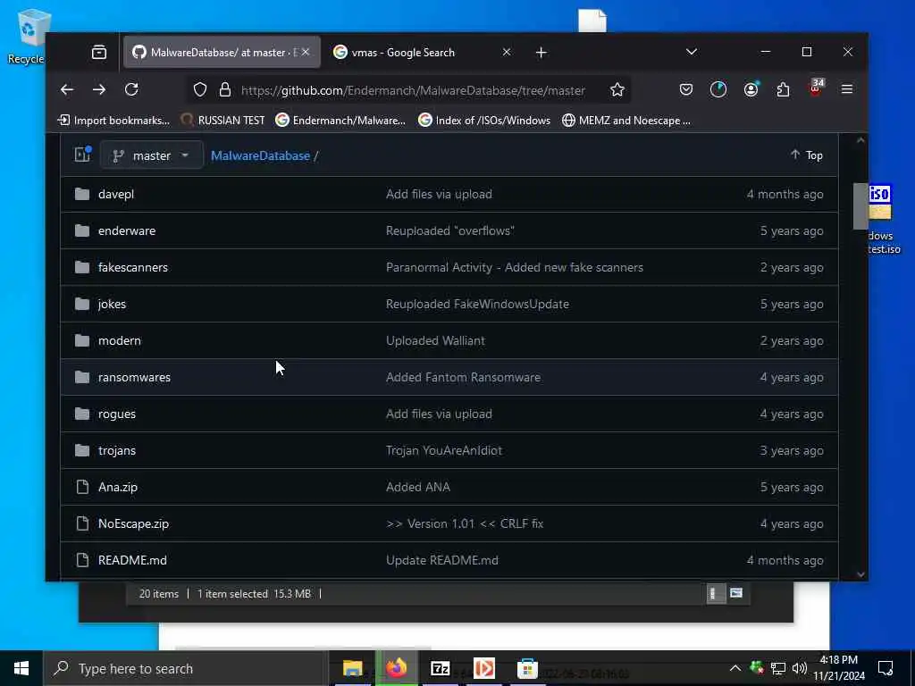Jump to Top of page
The height and width of the screenshot is (686, 915).
tap(807, 155)
